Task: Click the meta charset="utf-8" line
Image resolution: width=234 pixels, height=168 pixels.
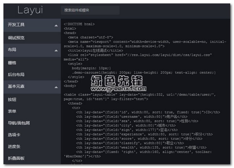Action: point(90,37)
